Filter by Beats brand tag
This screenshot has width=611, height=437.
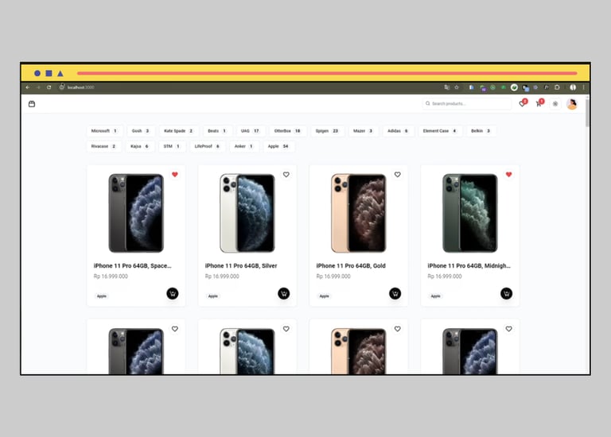pos(217,131)
